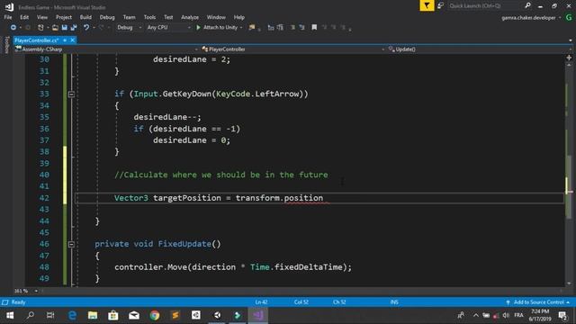
Task: Open the Update() member dropdown
Action: click(x=479, y=49)
